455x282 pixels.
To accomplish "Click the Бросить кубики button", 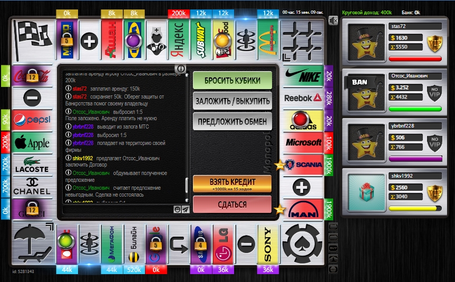I will click(232, 80).
